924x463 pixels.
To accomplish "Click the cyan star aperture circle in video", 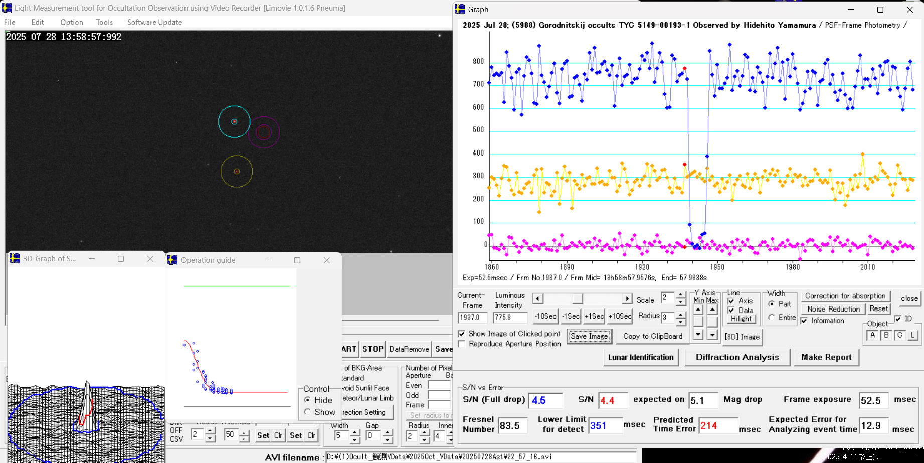I will (234, 122).
